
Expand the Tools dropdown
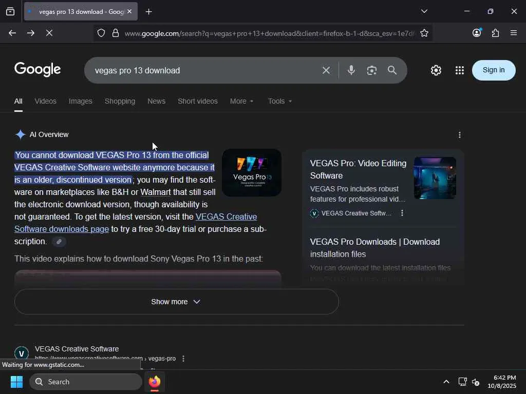tap(280, 101)
